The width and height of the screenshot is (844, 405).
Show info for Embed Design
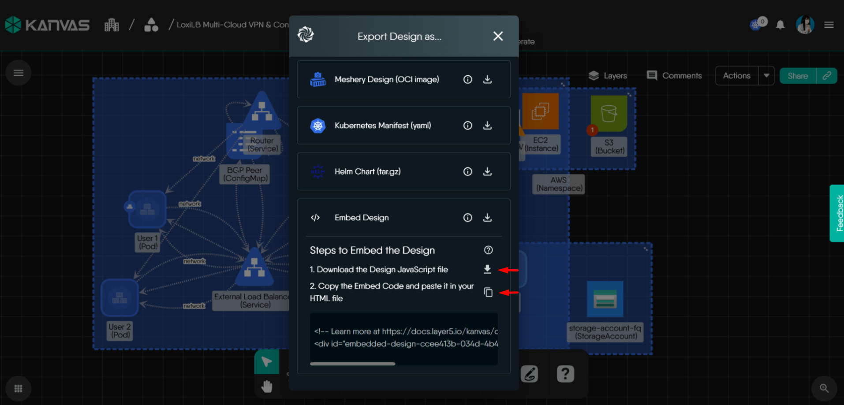pos(467,218)
